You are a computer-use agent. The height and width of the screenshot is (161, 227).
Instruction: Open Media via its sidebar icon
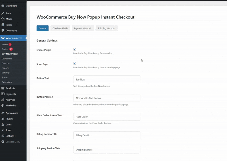coord(3,19)
